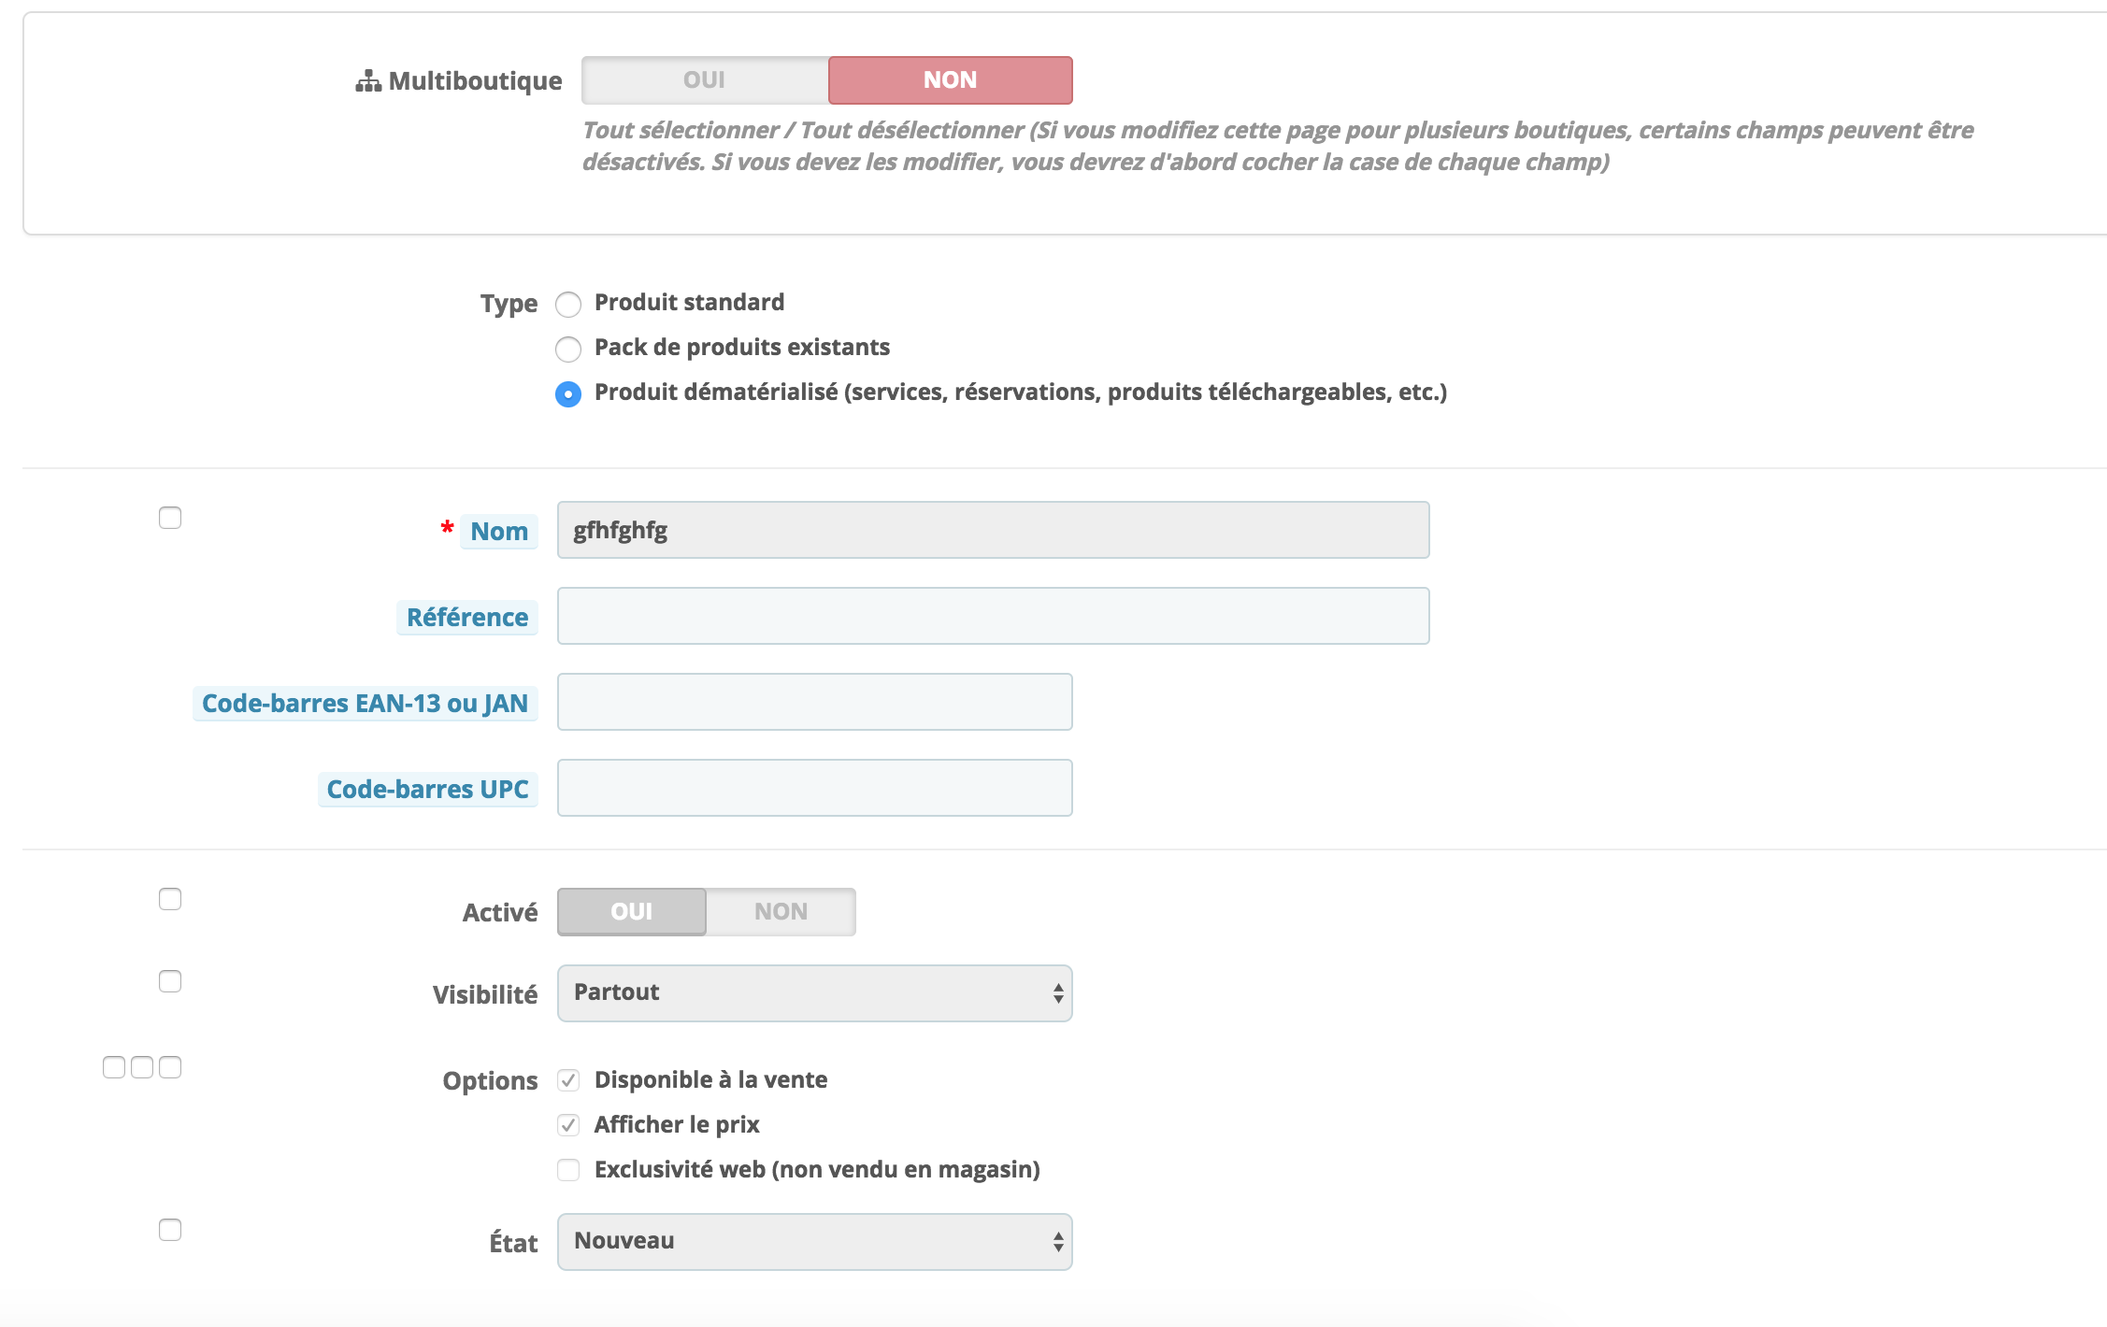Click the red NON Multiboutique button
Screen dimensions: 2107x1327
tap(950, 80)
